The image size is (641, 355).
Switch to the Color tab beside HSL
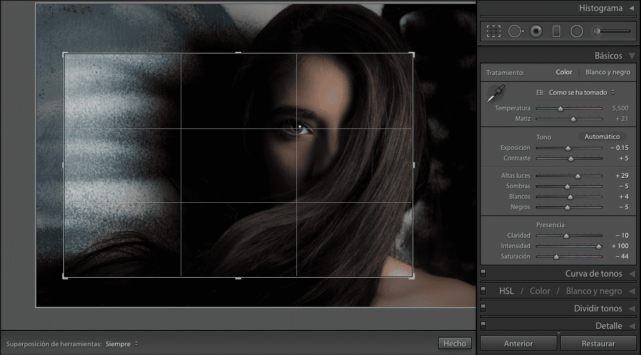point(540,291)
